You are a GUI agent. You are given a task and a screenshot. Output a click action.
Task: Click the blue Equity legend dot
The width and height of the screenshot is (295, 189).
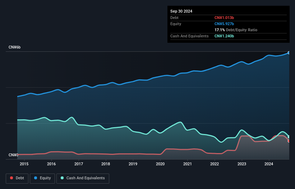36,178
